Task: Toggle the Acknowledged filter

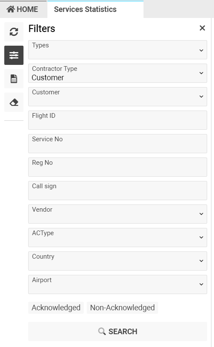Action: tap(56, 308)
